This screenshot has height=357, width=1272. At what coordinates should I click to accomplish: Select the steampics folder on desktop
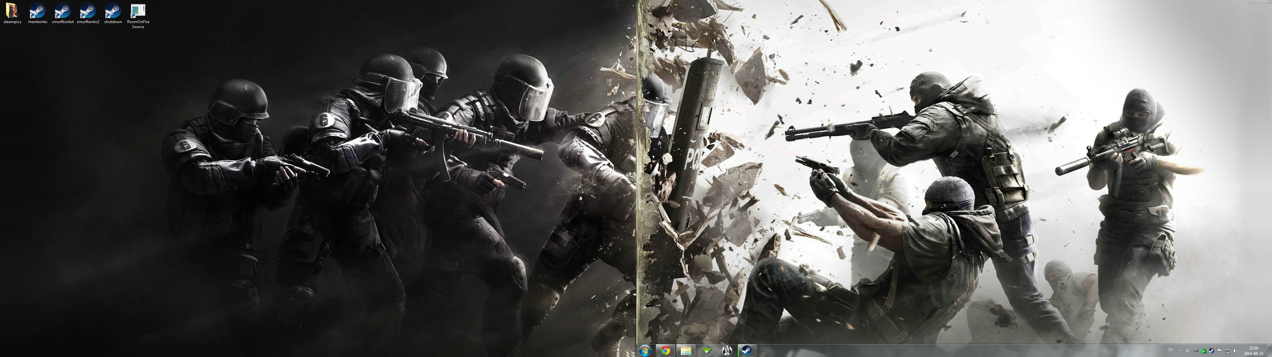coord(12,14)
